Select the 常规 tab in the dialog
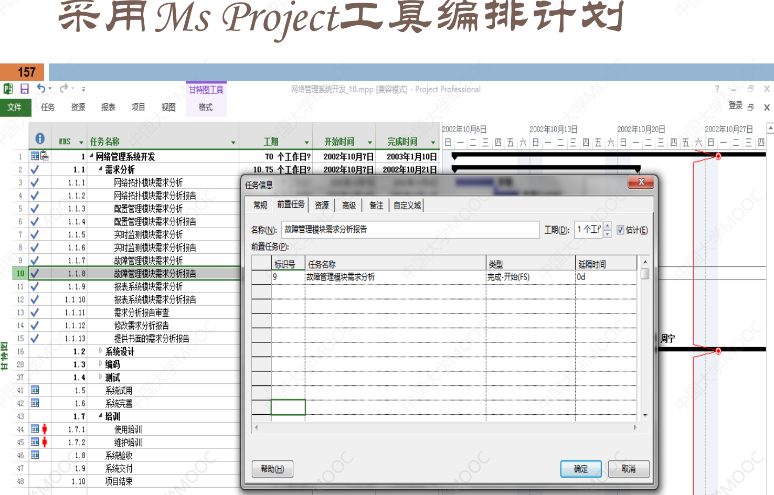This screenshot has height=495, width=774. [x=260, y=205]
